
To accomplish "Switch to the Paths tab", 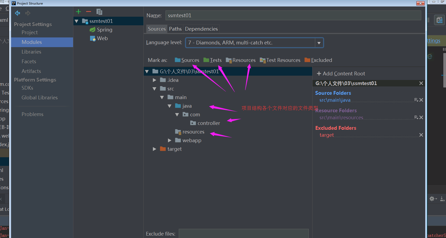I will (x=175, y=29).
